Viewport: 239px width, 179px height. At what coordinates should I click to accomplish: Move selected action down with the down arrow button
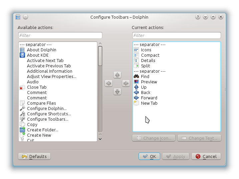click(x=117, y=92)
